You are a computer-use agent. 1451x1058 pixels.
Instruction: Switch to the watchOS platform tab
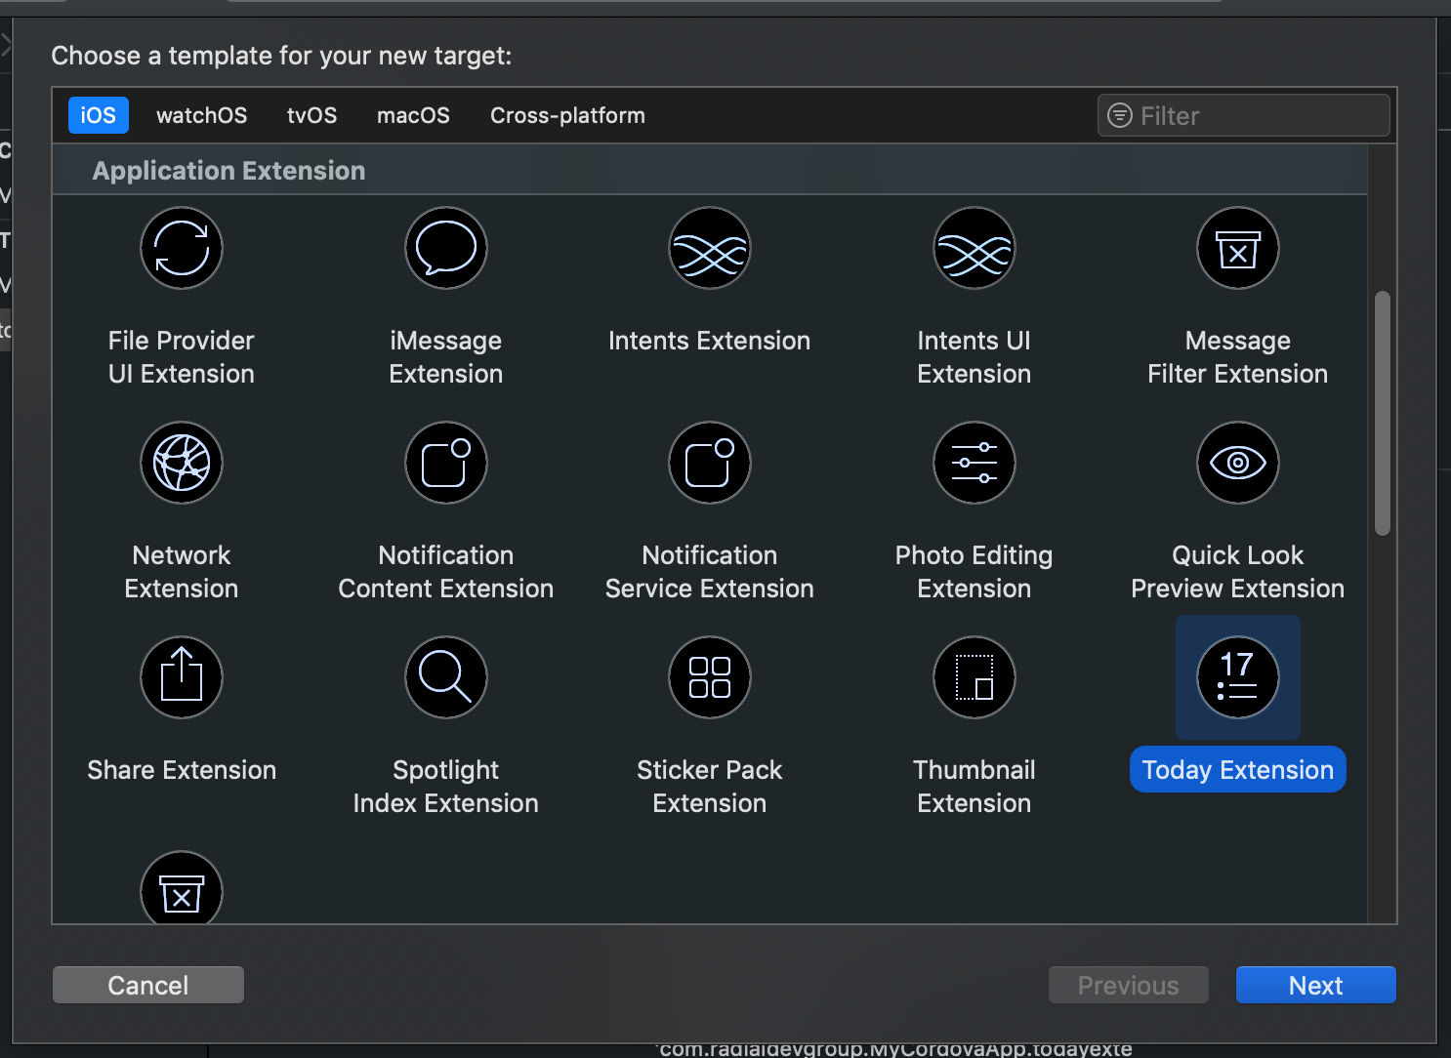pos(201,115)
